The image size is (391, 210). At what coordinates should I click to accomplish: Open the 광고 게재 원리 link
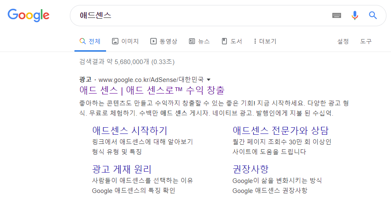click(122, 169)
